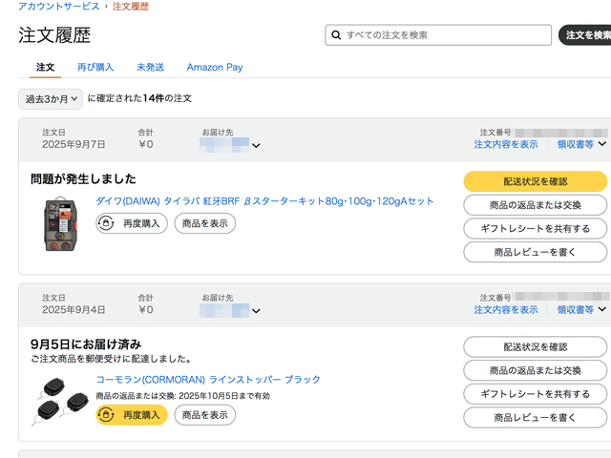This screenshot has width=611, height=458.
Task: Switch to the 未発送 tab
Action: [150, 67]
